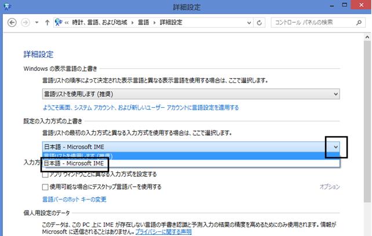
Task: Enable desktop language bar checkbox
Action: [45, 187]
